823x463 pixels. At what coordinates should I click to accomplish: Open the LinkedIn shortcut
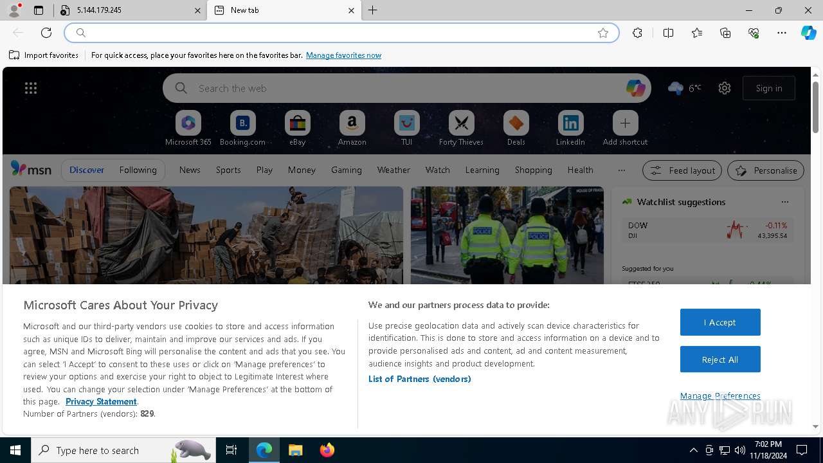tap(570, 128)
